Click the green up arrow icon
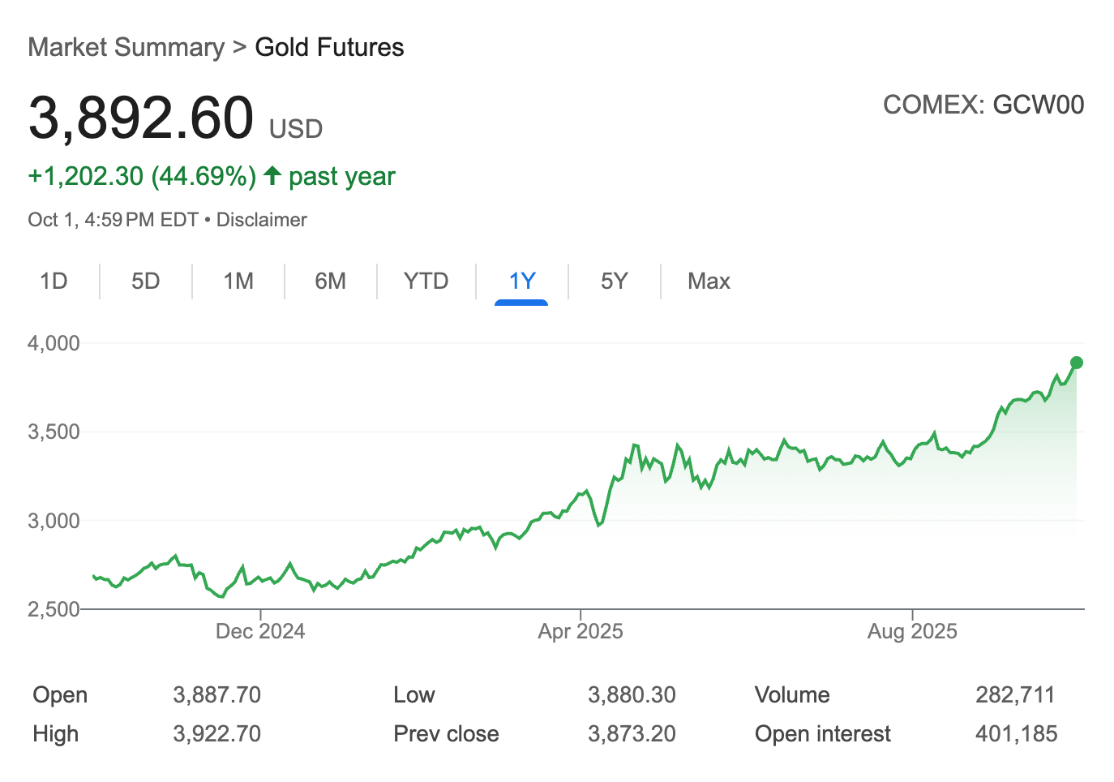Screen dimensions: 1114x782 (x=273, y=175)
